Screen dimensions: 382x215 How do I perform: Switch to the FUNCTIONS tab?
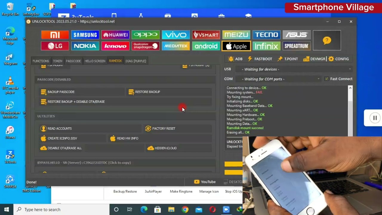pyautogui.click(x=41, y=61)
